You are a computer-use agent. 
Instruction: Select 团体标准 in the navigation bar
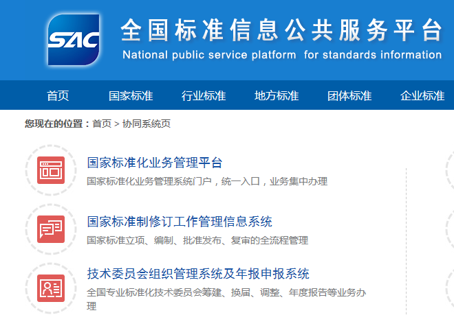[349, 96]
